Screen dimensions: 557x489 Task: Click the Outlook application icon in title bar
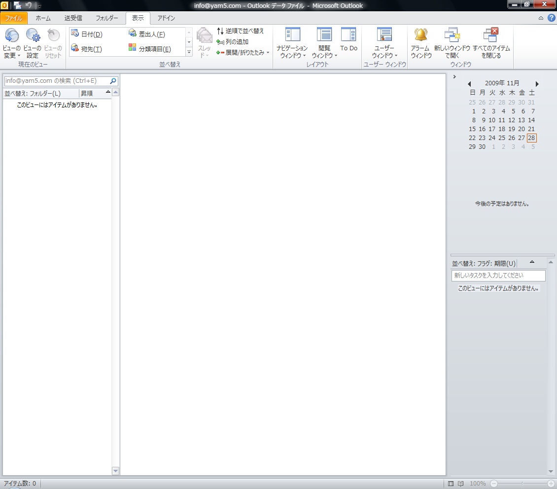(4, 5)
